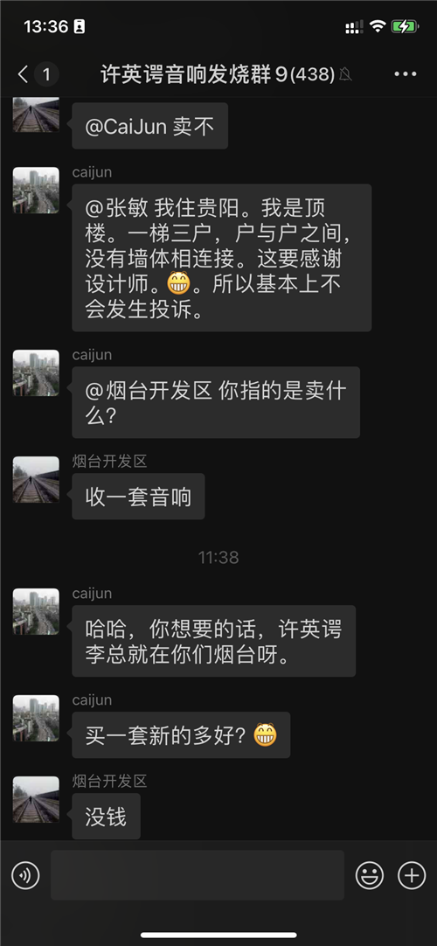Tap the unread count badge showing 1
This screenshot has height=946, width=437.
tap(46, 75)
